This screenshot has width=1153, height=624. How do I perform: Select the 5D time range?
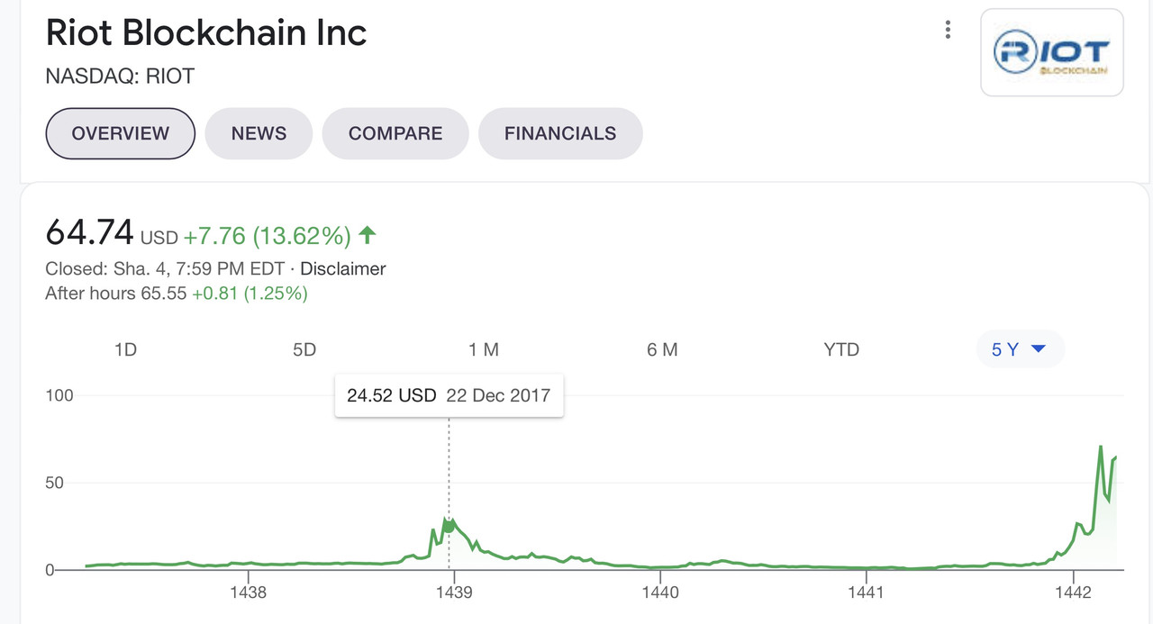point(304,349)
